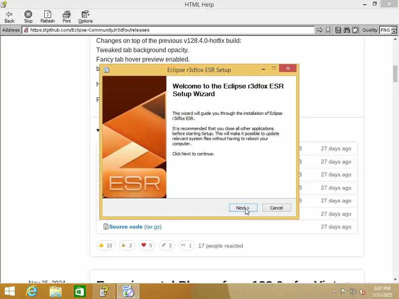Click 'Tweaked tab background opacity.' text
This screenshot has width=399, height=299.
pos(142,50)
